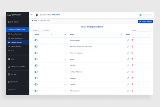Toggle status switch for Beni strumentali

coord(36,40)
